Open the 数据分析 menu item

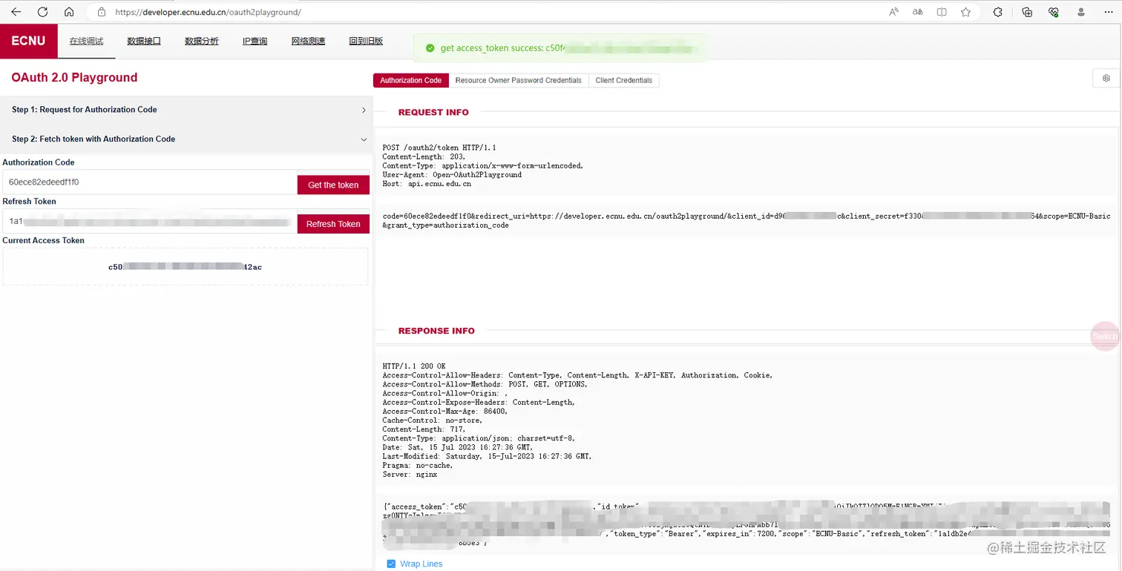pos(202,42)
